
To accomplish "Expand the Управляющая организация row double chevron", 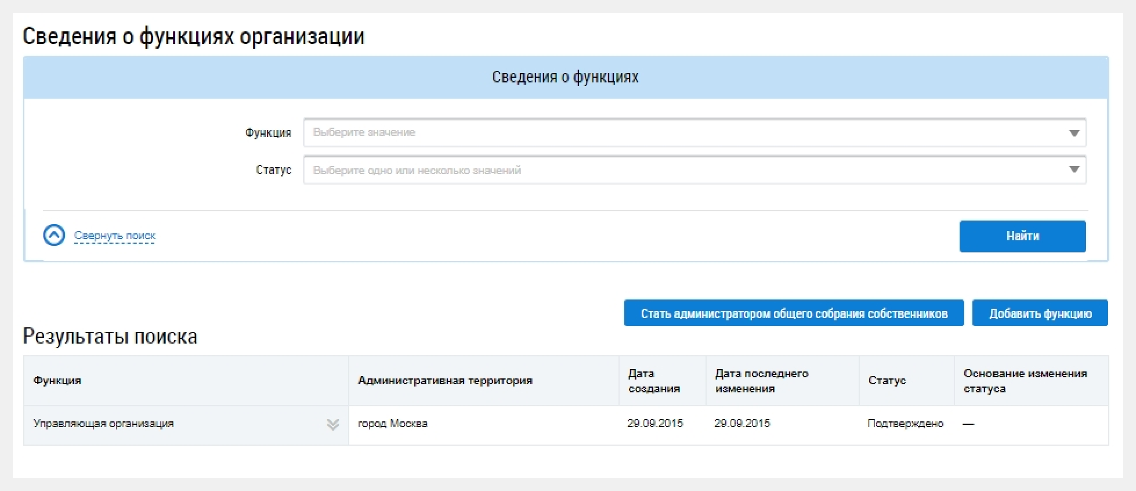I will pyautogui.click(x=332, y=424).
